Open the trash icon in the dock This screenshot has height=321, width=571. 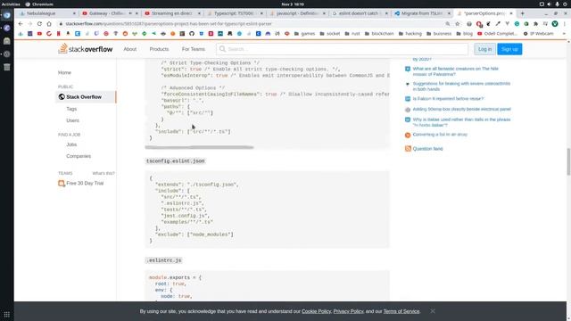pyautogui.click(x=7, y=67)
